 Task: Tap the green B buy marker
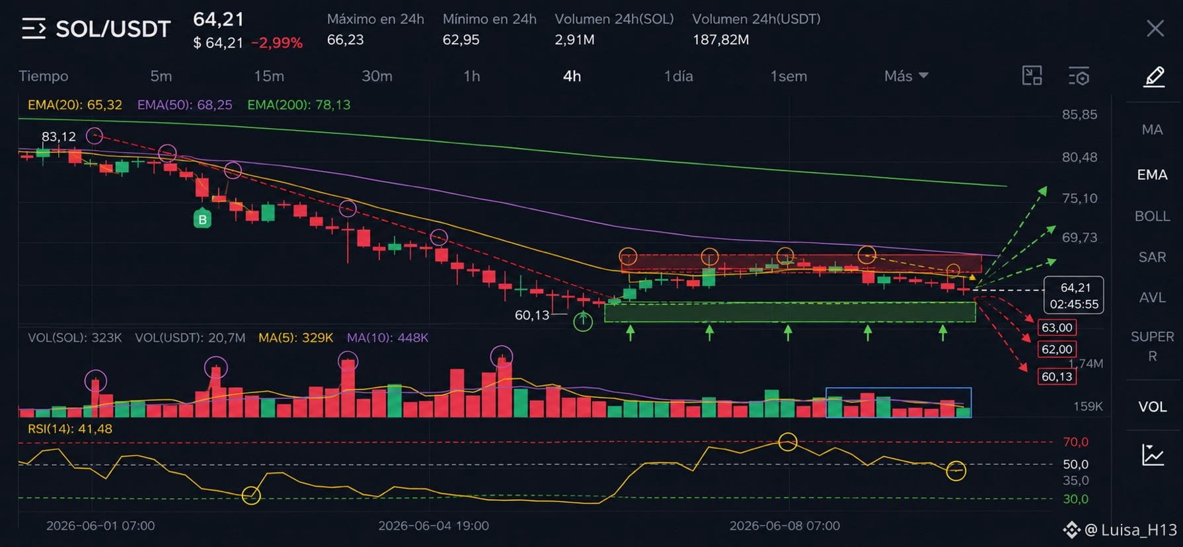pyautogui.click(x=202, y=219)
